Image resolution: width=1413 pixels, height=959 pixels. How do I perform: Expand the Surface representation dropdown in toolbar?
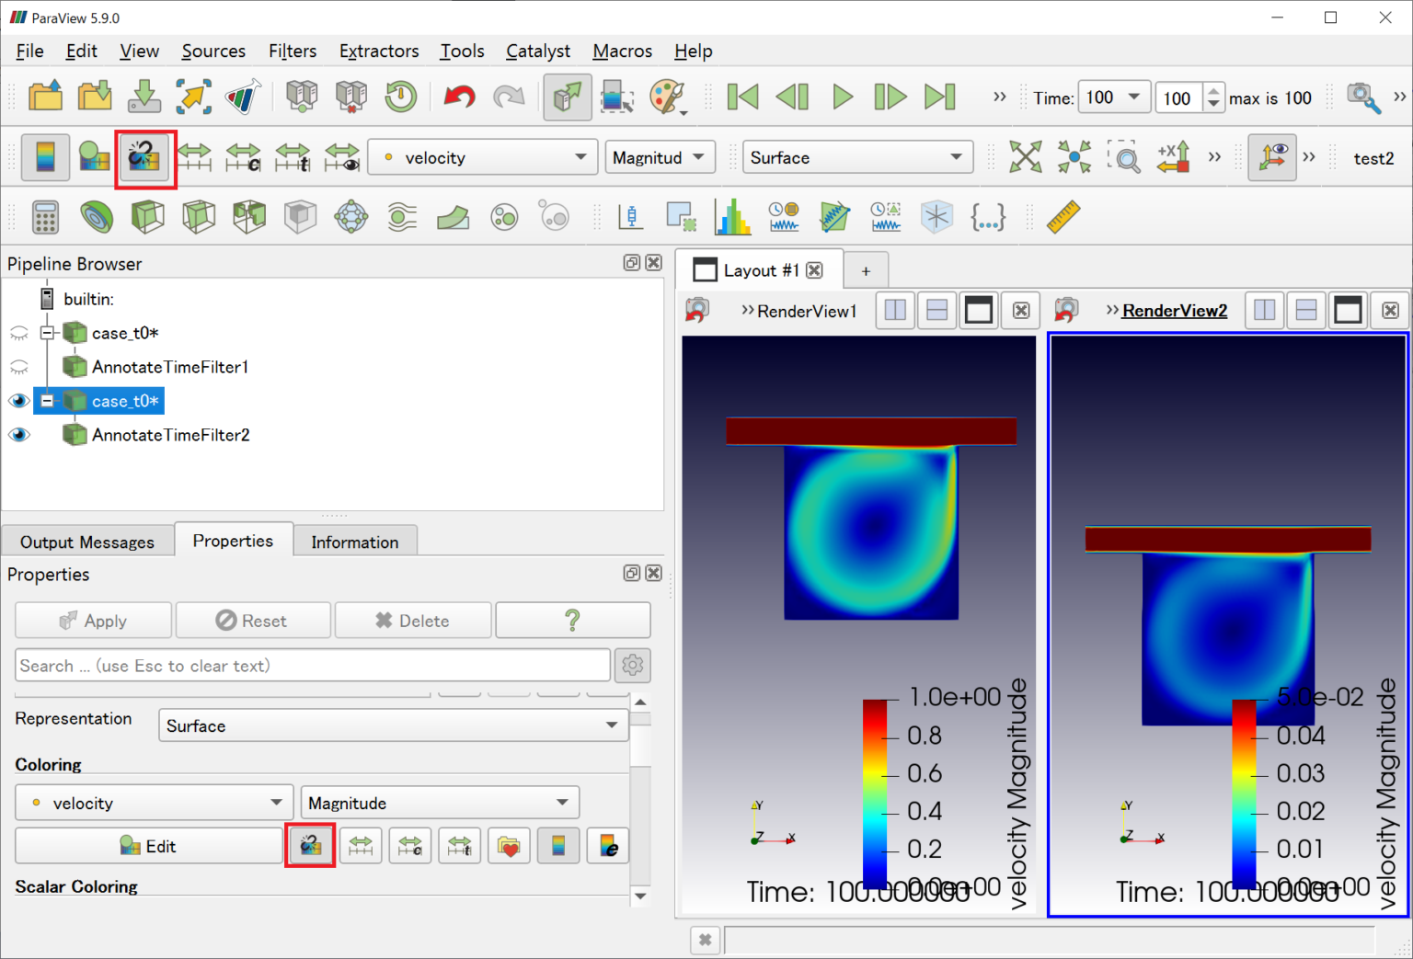point(856,158)
